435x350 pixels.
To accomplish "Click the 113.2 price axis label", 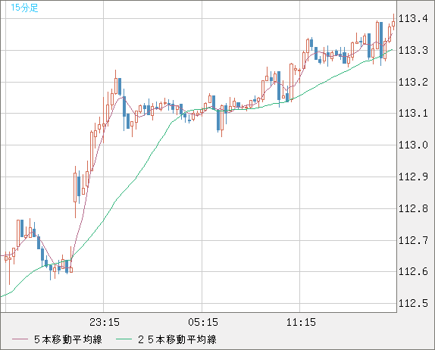I will coord(413,82).
